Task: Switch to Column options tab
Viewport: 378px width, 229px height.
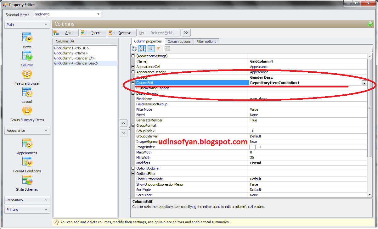Action: pos(179,42)
